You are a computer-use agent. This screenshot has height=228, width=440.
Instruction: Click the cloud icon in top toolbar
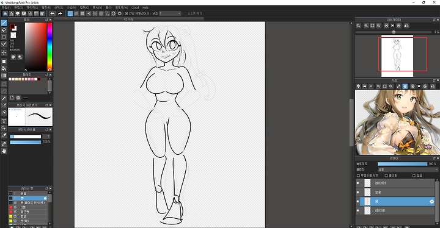tap(5, 13)
